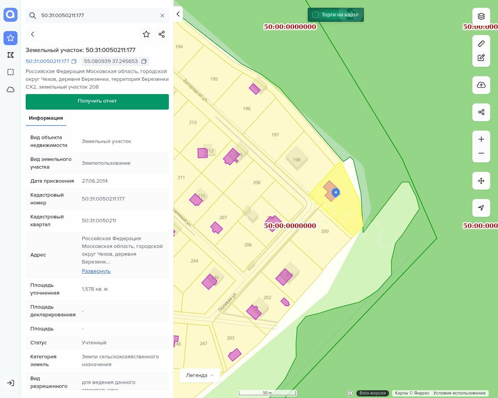Switch to the Информация tab
Screen dimensions: 498x398
(46, 118)
